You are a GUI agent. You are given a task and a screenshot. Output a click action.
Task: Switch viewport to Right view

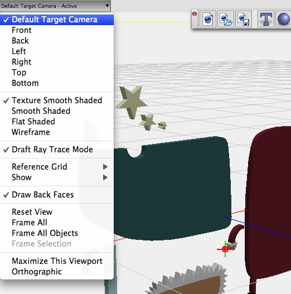pyautogui.click(x=57, y=62)
